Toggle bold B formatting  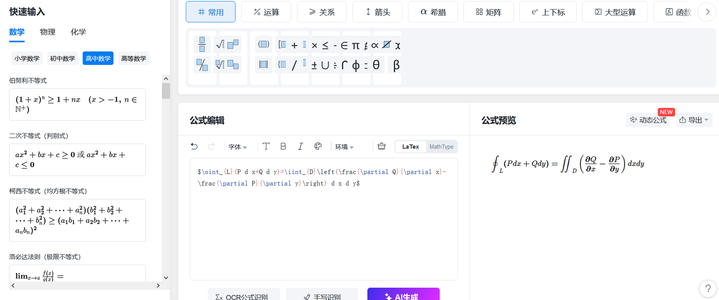[x=283, y=147]
